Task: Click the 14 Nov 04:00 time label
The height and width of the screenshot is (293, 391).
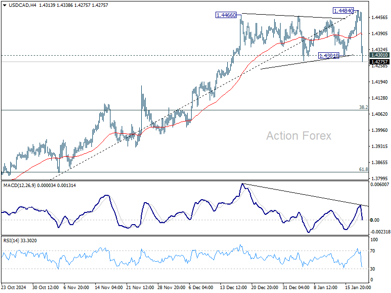Action: tap(109, 288)
